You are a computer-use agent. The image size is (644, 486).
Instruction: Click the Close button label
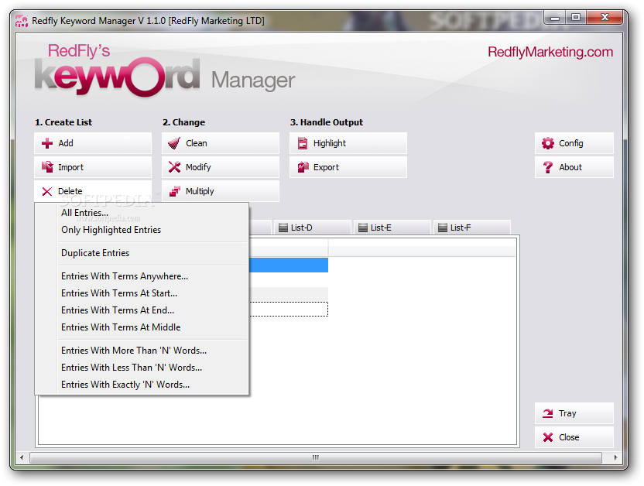click(x=569, y=437)
